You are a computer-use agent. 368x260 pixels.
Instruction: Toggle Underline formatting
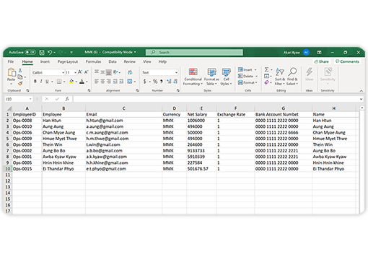47,82
